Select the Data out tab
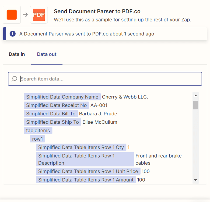Viewport: 210px width, 203px height. tap(47, 54)
